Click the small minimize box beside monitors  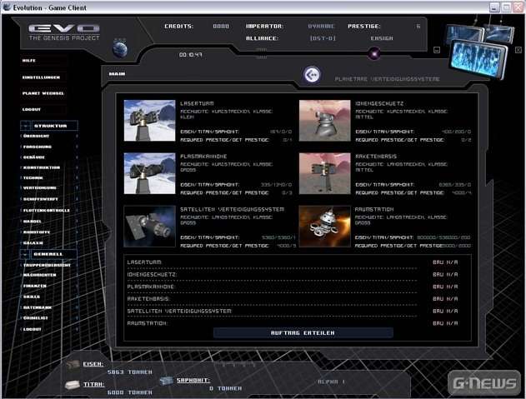click(437, 50)
